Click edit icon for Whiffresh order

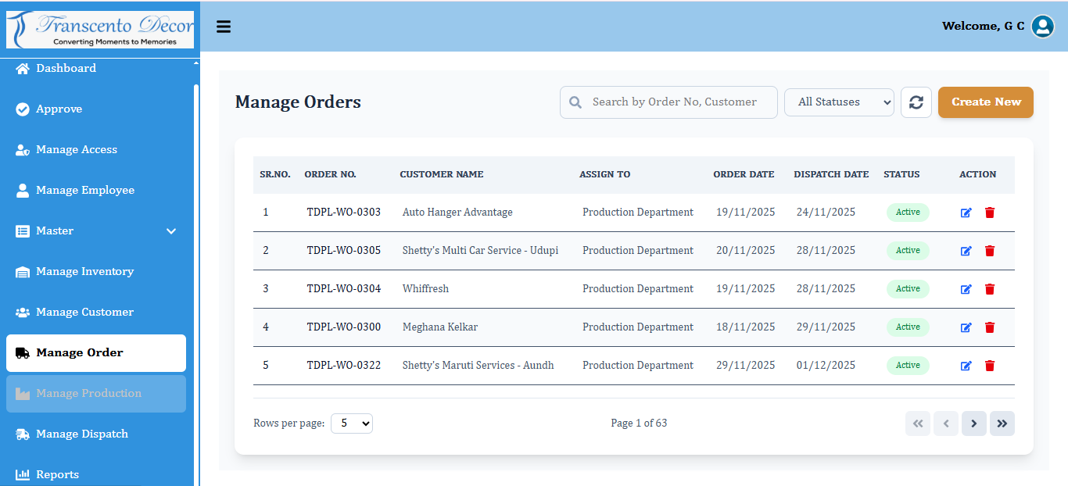pos(966,289)
